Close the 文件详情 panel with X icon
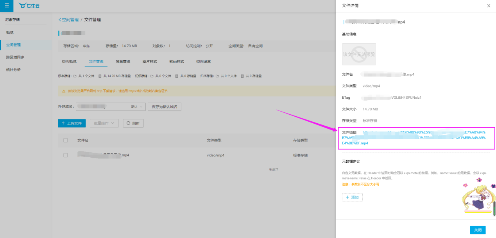The image size is (496, 238). coord(488,6)
